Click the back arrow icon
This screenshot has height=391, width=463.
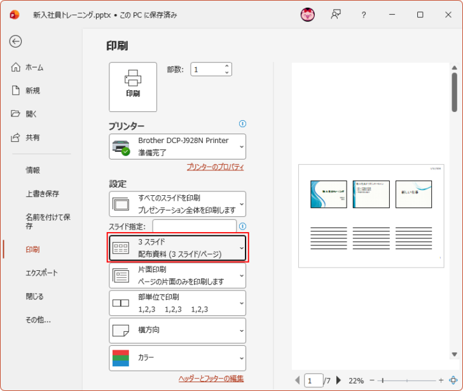[15, 41]
